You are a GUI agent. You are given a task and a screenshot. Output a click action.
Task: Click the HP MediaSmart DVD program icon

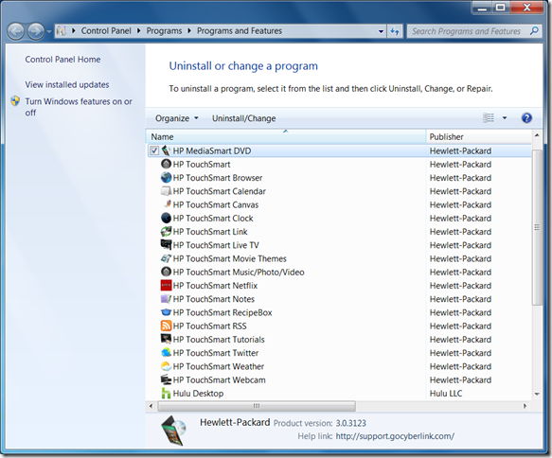click(166, 150)
